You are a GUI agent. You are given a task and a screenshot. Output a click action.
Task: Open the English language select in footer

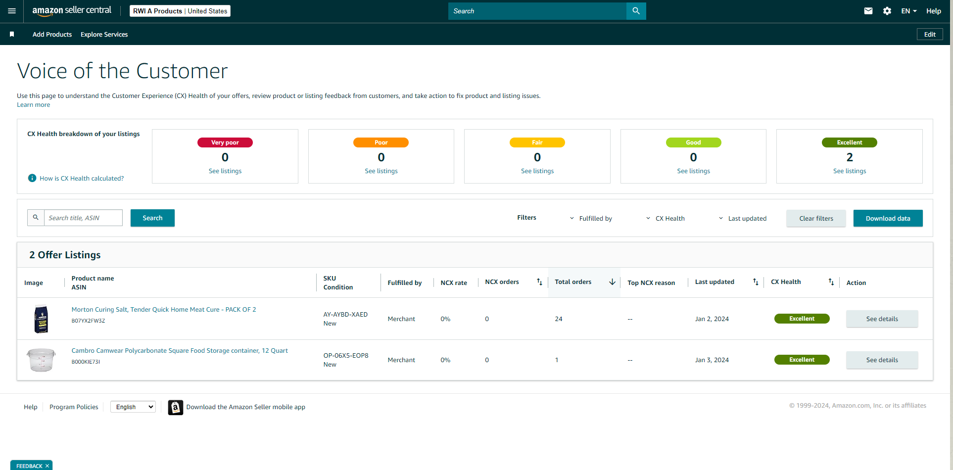[x=133, y=407]
